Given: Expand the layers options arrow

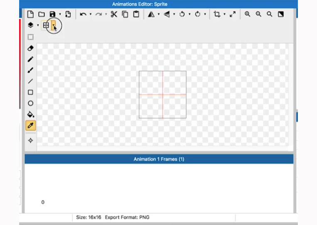Looking at the screenshot, I should [x=38, y=25].
